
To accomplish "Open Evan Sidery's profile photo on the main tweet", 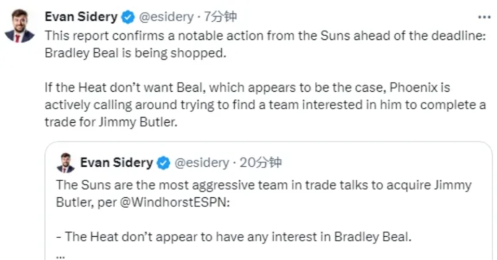I will tap(20, 26).
